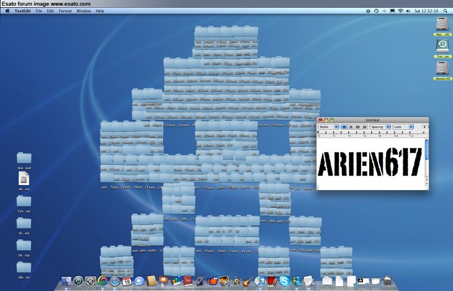Viewport: 453px width, 291px height.
Task: Open the red Dictionary app in Dock
Action: coord(188,281)
